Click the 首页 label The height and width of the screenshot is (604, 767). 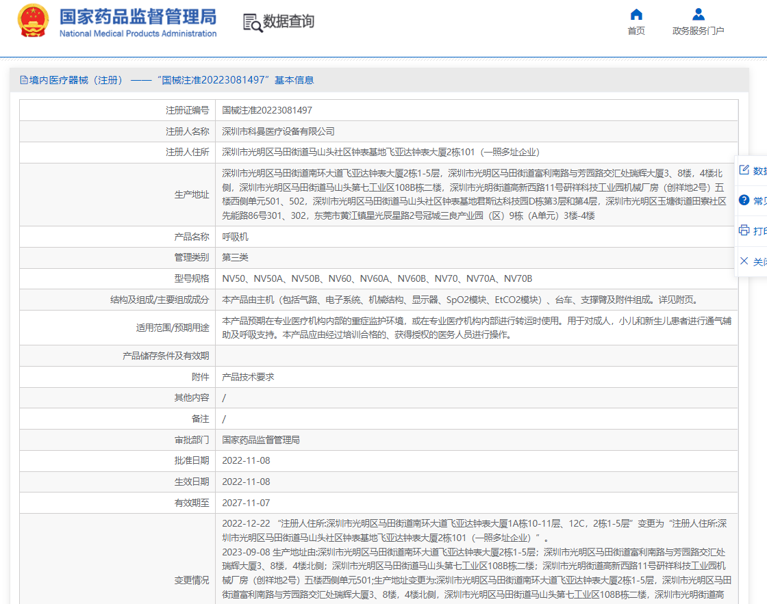(636, 31)
